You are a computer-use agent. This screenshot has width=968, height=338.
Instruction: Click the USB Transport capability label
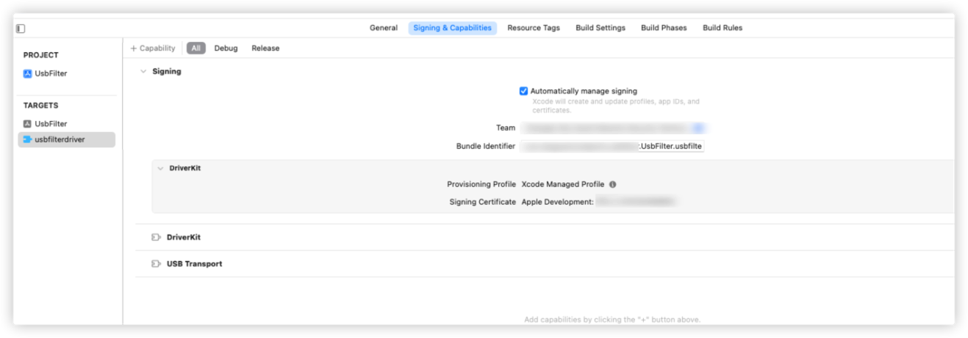click(194, 264)
